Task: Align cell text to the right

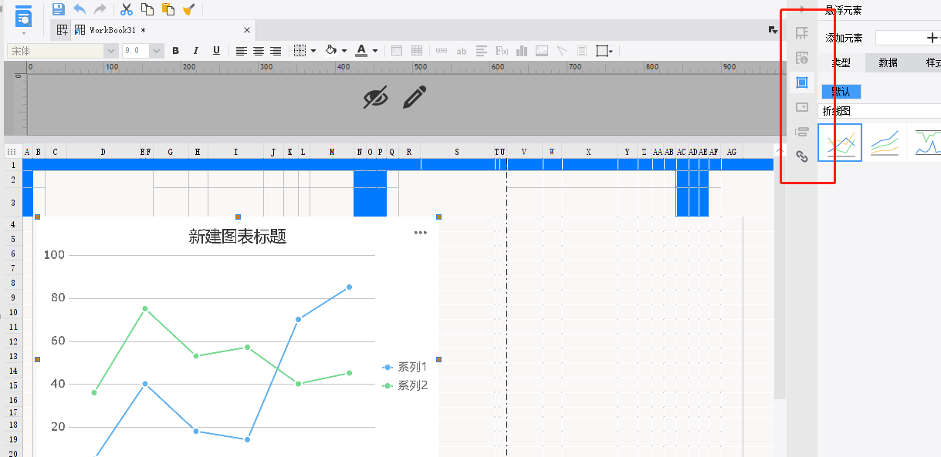Action: click(x=276, y=51)
